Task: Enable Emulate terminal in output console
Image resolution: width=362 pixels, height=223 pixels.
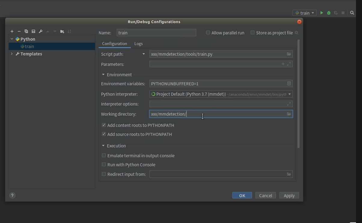Action: [104, 156]
